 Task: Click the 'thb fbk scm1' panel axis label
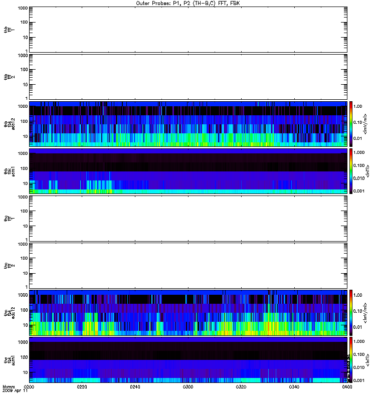pos(10,171)
